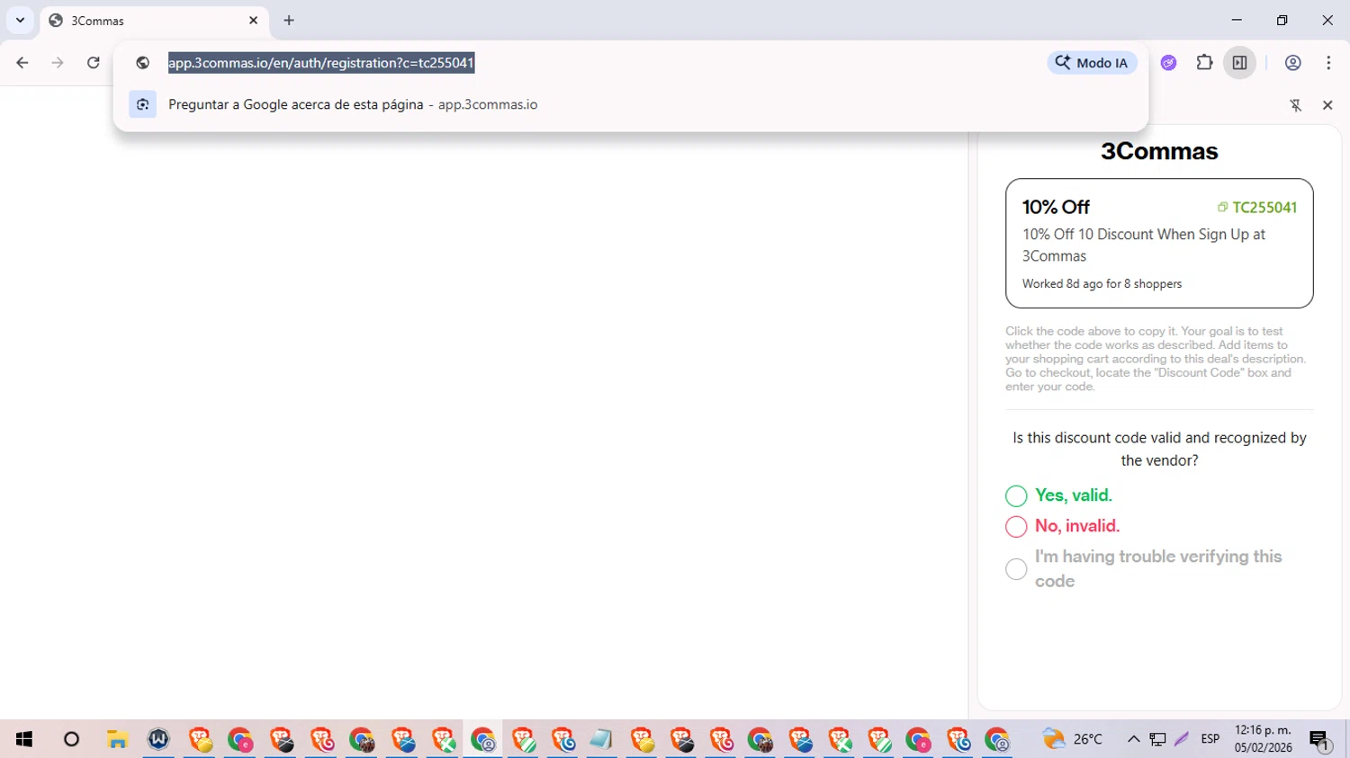The image size is (1350, 758).
Task: Open the Cortana circle on taskbar
Action: (x=71, y=739)
